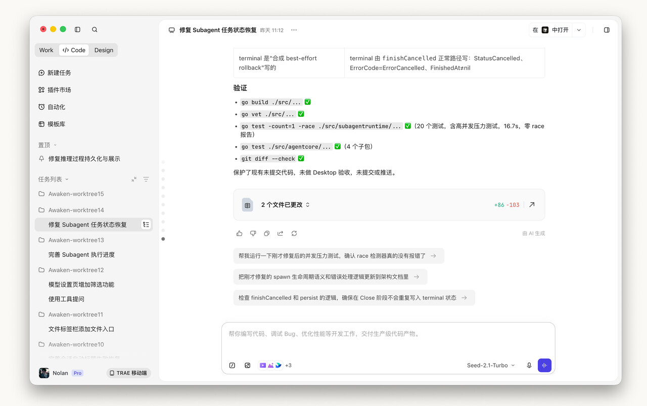Click the pink image plugin icon
647x406 pixels.
(x=270, y=365)
